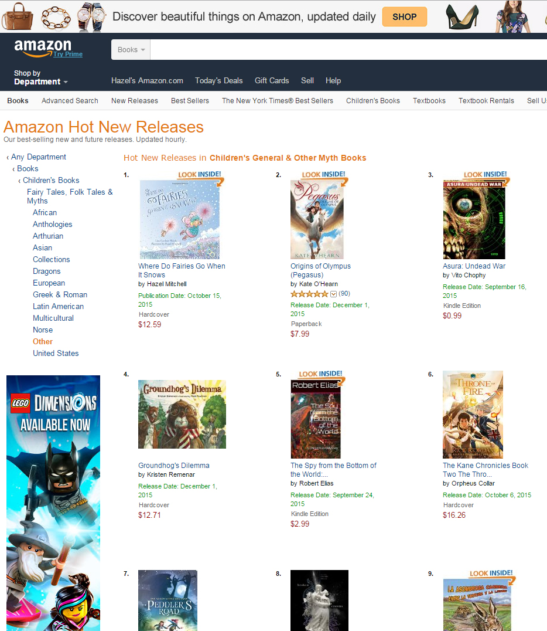Click the LEGO Dimensions advertisement
Image resolution: width=547 pixels, height=631 pixels.
point(53,503)
